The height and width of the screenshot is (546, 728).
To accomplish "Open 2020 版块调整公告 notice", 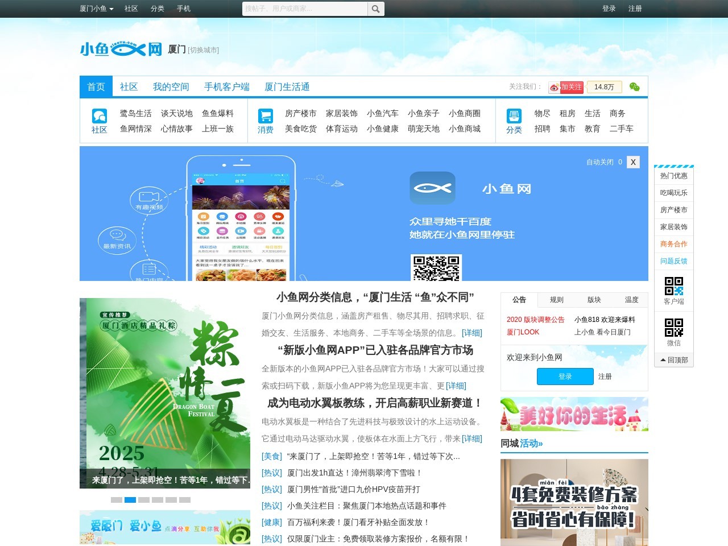I will click(x=536, y=320).
